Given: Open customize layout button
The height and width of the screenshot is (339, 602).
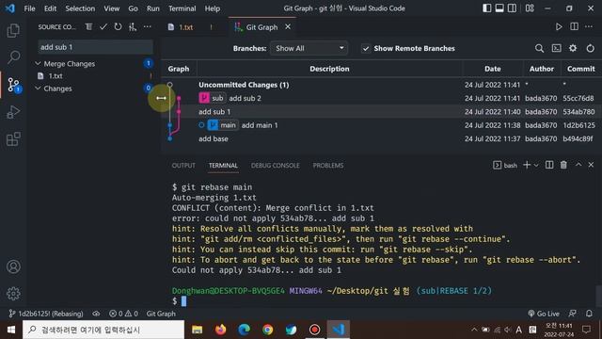Looking at the screenshot, I should pyautogui.click(x=530, y=8).
